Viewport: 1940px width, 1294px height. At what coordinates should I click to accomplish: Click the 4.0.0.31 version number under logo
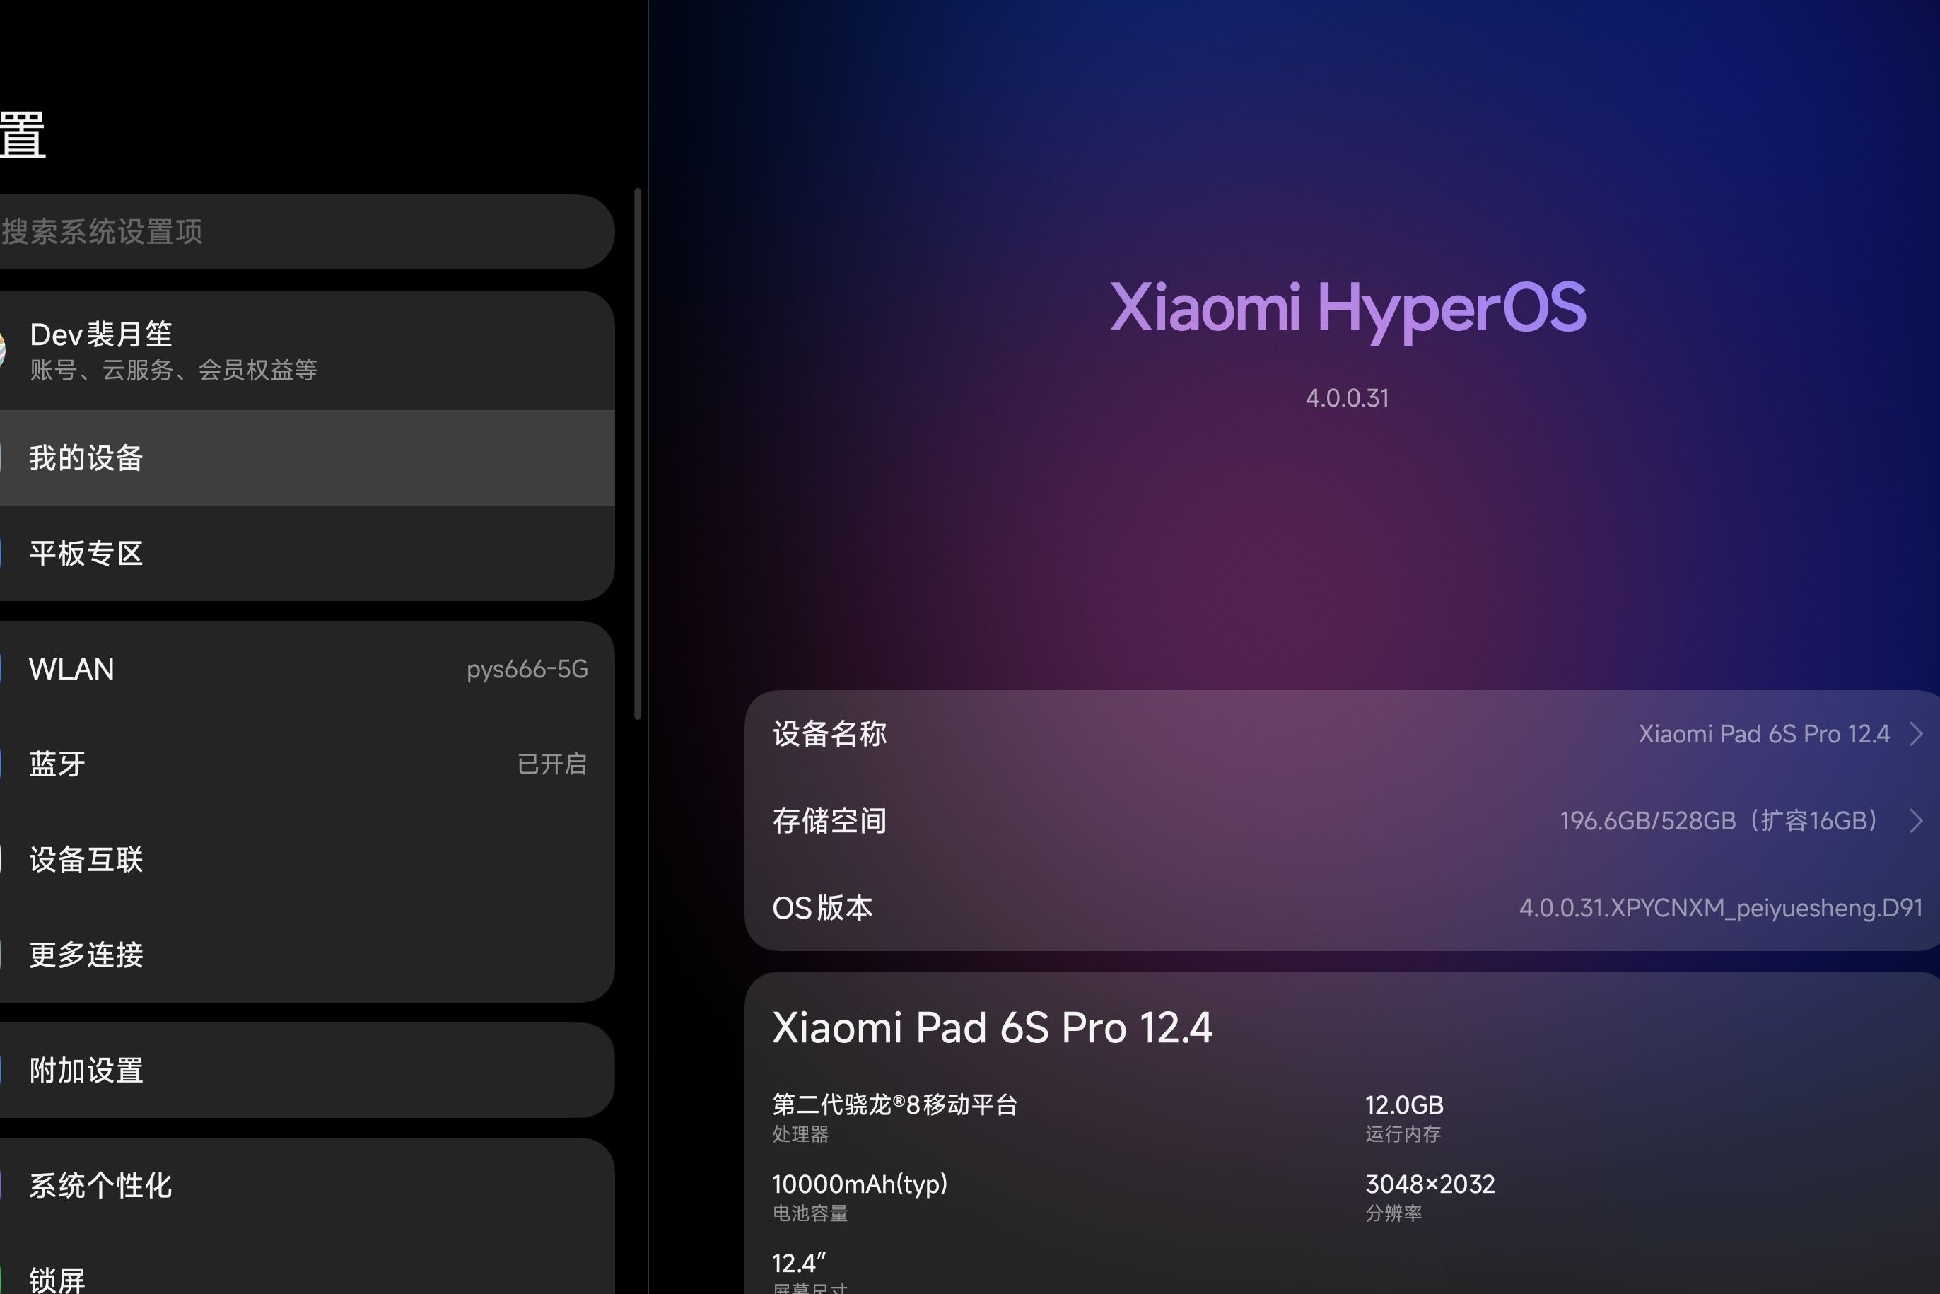pos(1348,399)
